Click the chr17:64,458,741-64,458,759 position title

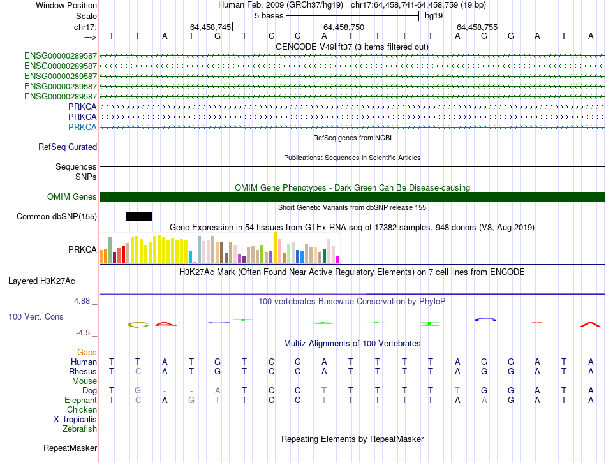[x=418, y=5]
